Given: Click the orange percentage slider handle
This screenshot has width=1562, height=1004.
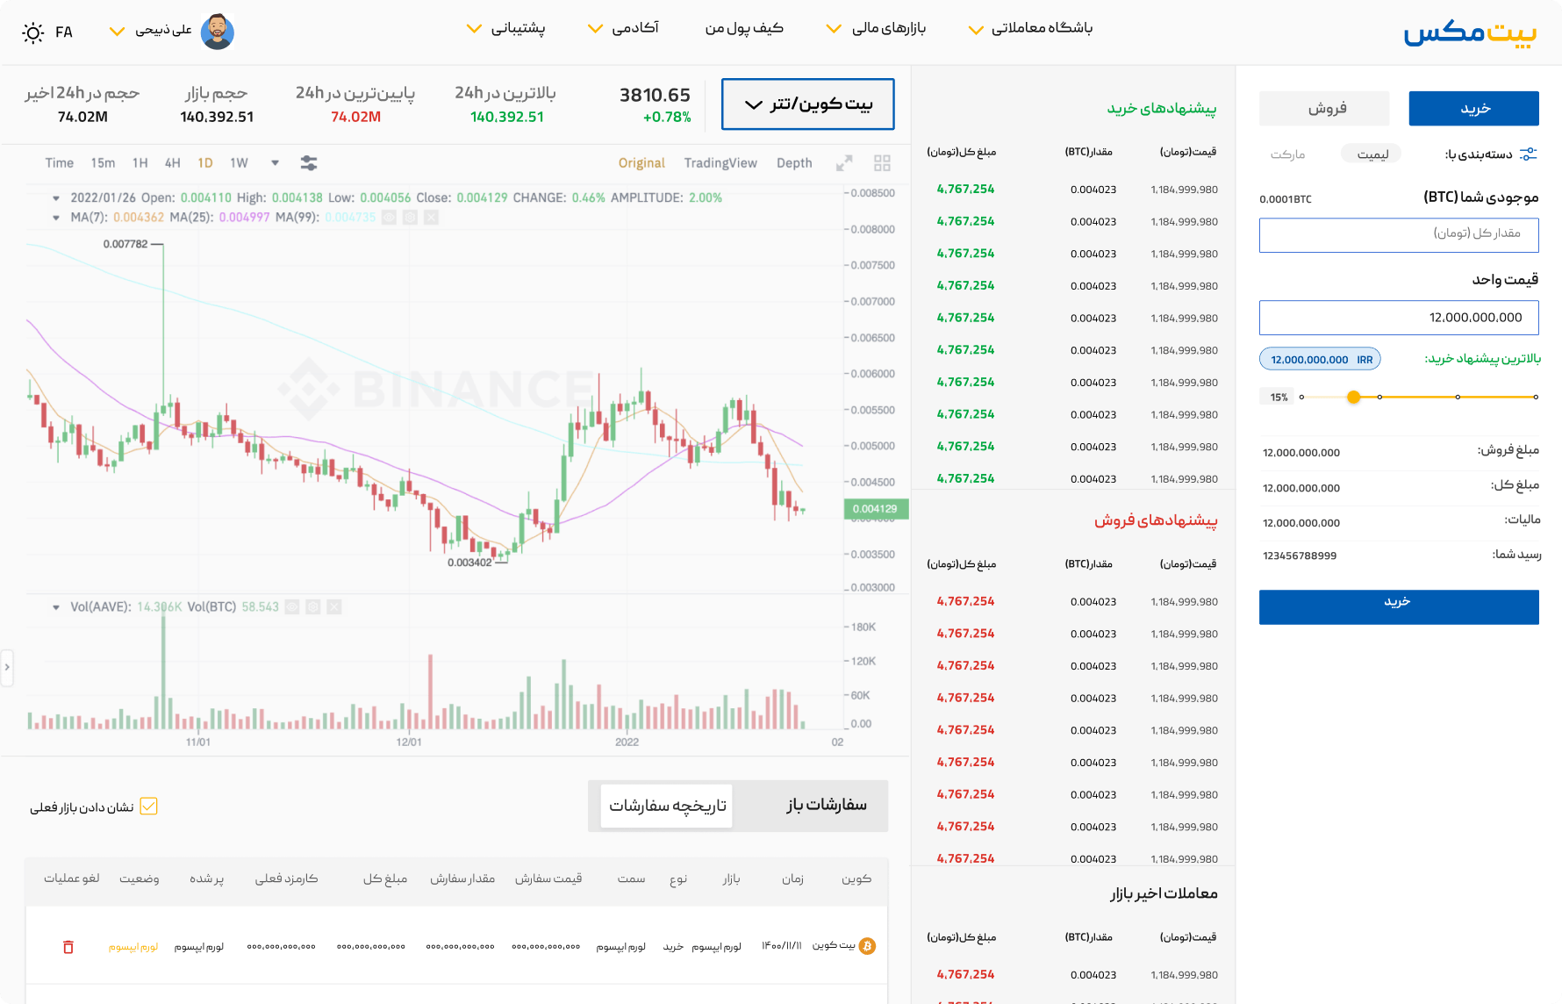Looking at the screenshot, I should point(1353,398).
